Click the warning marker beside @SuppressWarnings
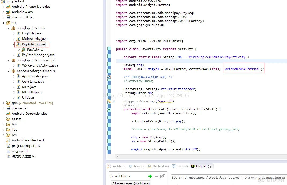287x185 pixels. coord(109,101)
